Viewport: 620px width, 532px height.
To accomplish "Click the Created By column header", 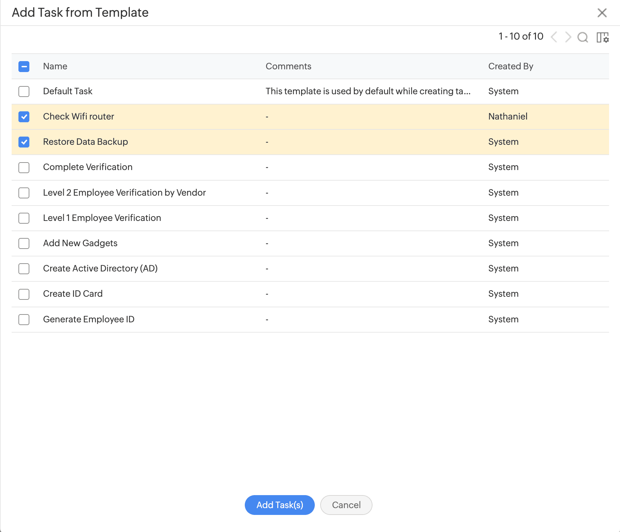I will pyautogui.click(x=510, y=66).
